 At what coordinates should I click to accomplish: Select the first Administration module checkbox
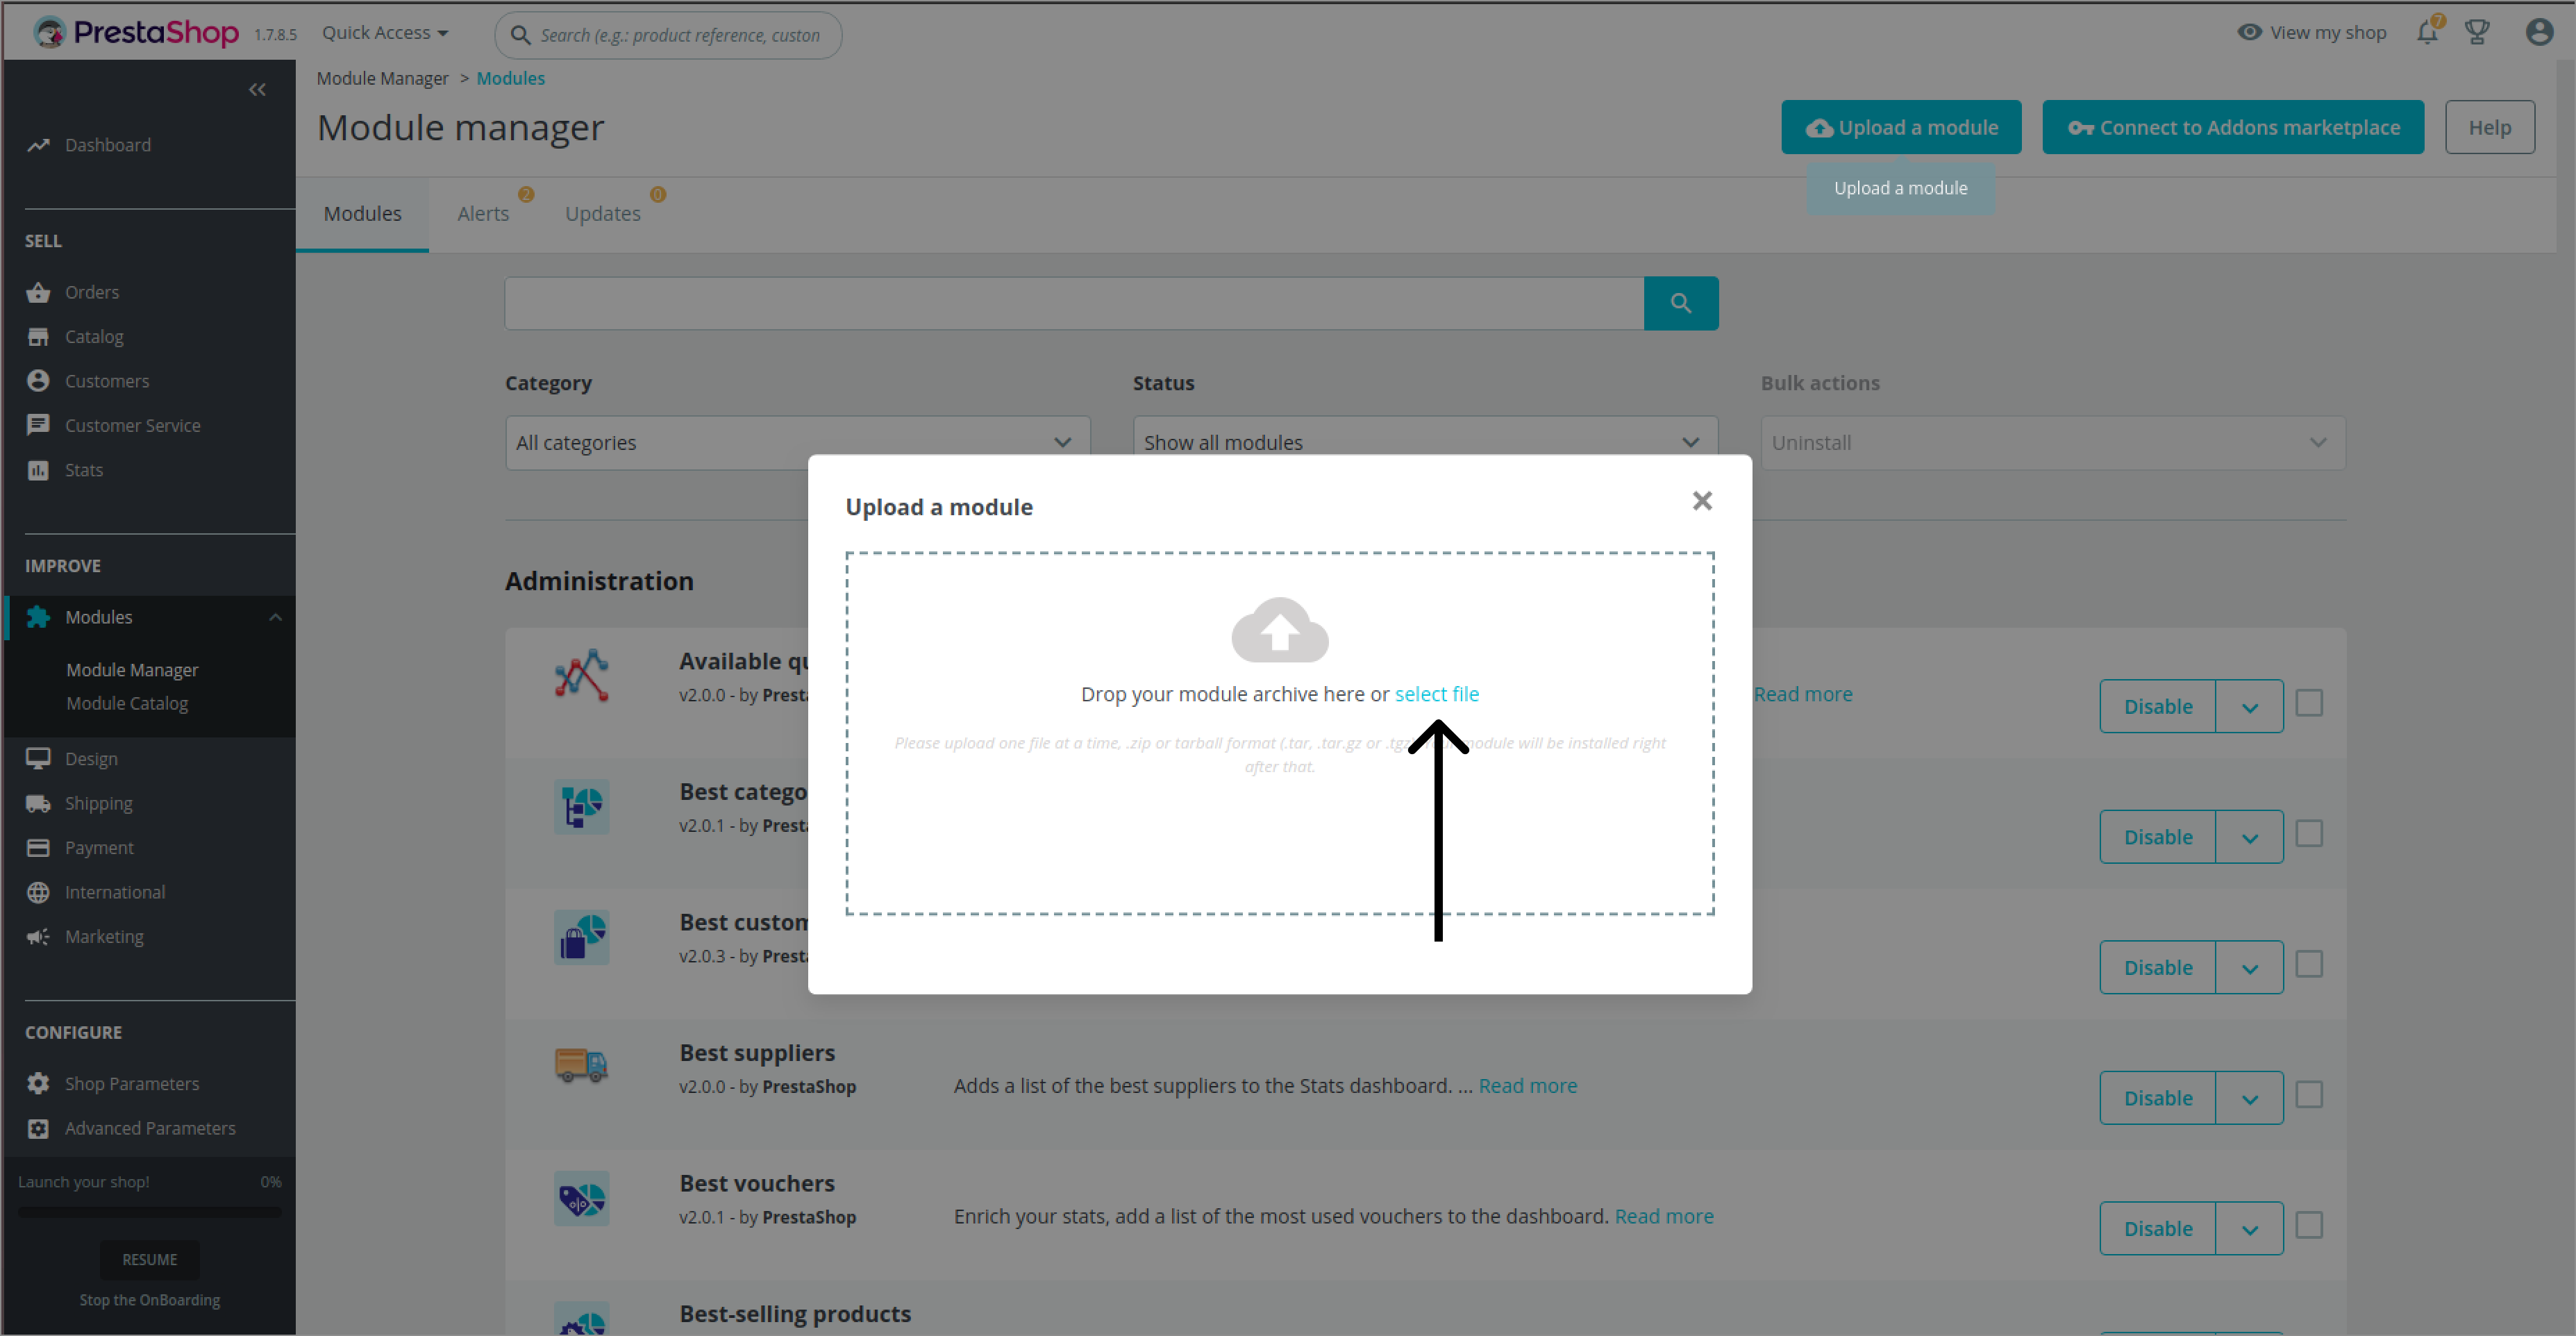[2309, 703]
